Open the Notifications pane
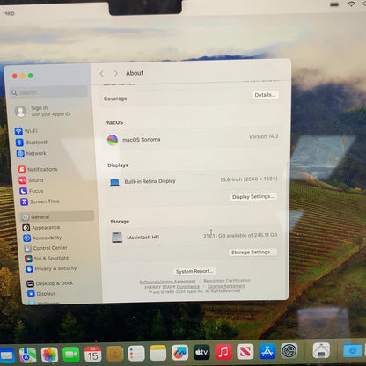 tap(38, 169)
